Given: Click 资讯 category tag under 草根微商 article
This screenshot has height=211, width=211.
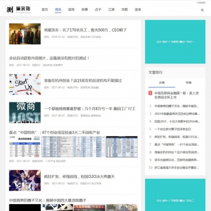Looking at the screenshot, I should [x=47, y=115].
